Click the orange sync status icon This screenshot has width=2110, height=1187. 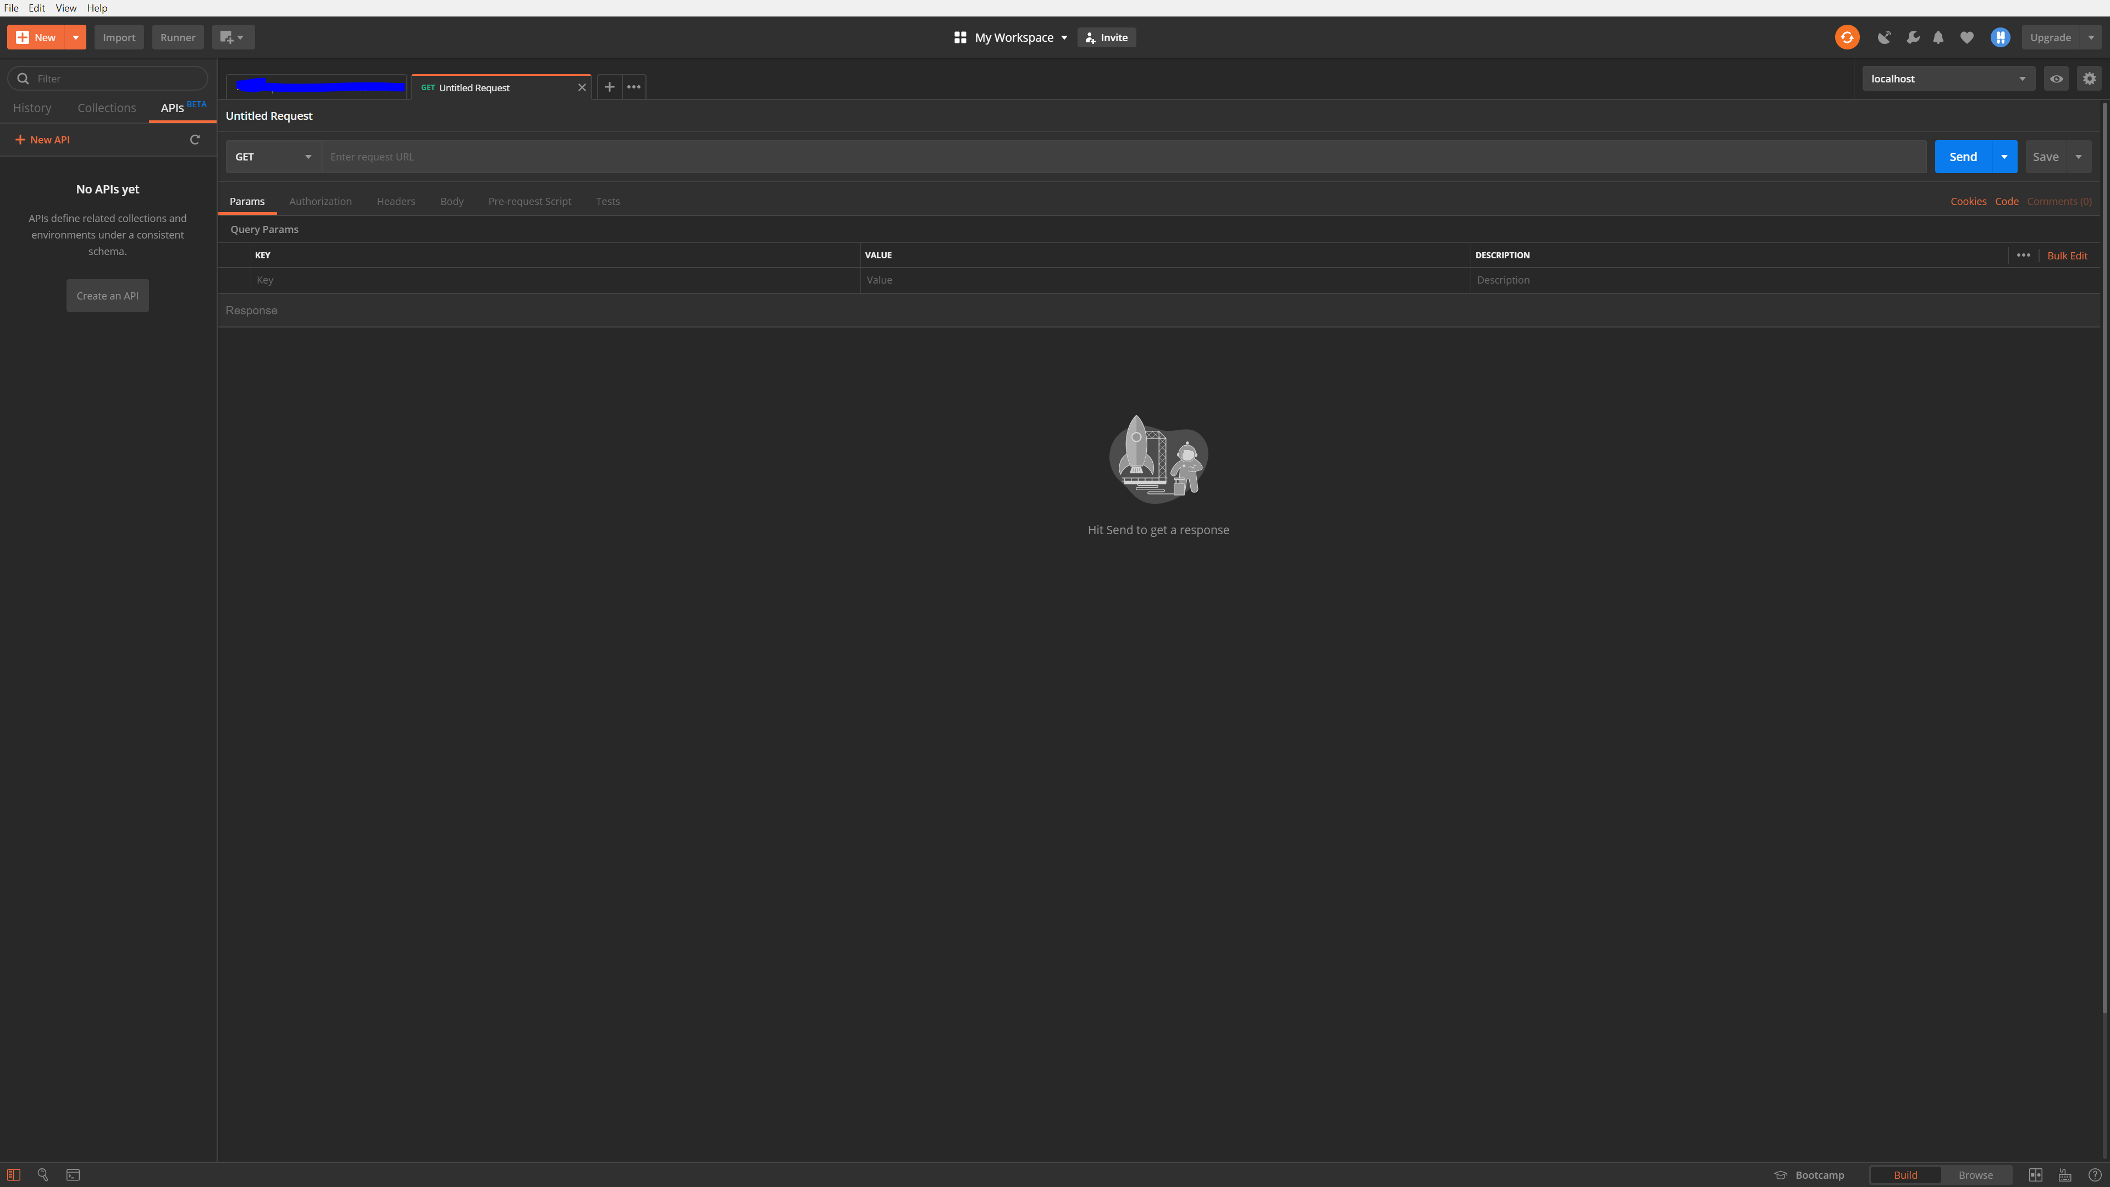point(1846,37)
